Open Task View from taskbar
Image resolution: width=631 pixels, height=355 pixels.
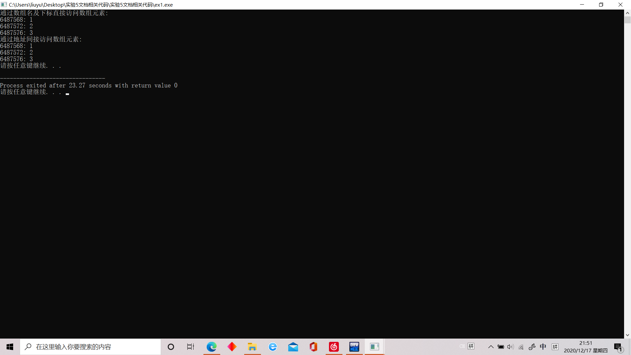[191, 347]
